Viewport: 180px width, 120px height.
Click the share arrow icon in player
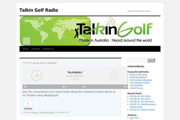(125, 87)
